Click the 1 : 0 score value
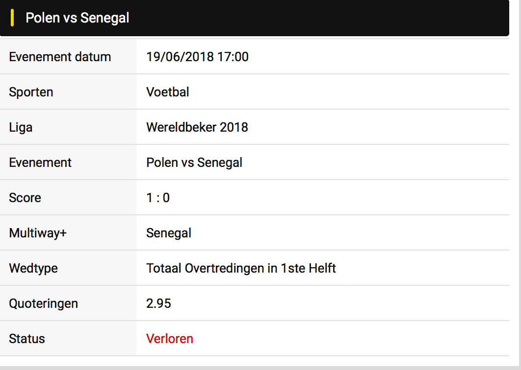The height and width of the screenshot is (370, 521). pyautogui.click(x=158, y=198)
